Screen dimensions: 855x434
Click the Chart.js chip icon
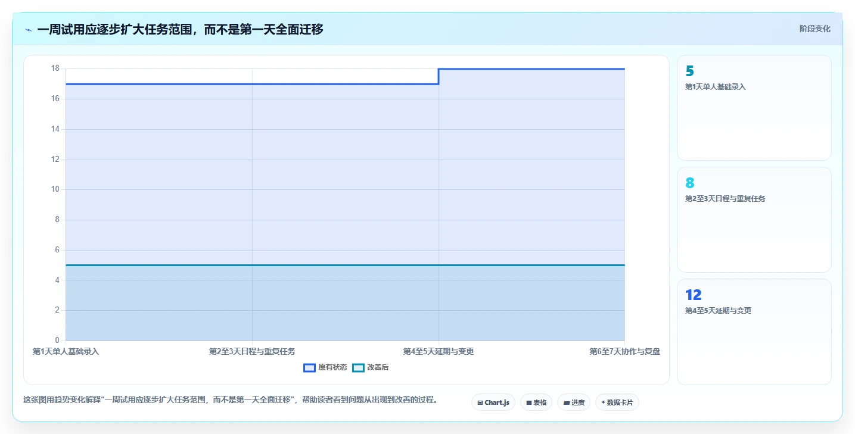click(480, 403)
